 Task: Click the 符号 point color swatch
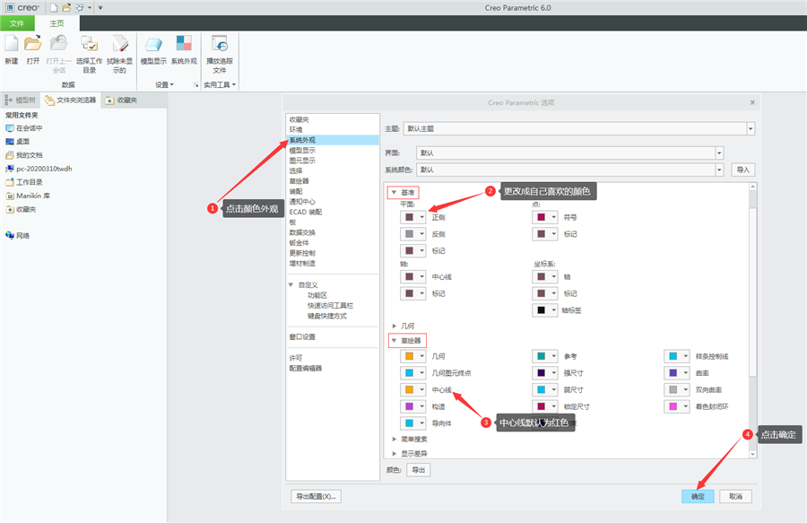[542, 217]
